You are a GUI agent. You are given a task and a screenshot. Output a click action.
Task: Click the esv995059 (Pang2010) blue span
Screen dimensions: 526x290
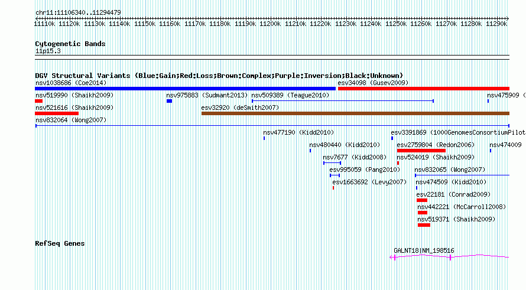(x=335, y=175)
